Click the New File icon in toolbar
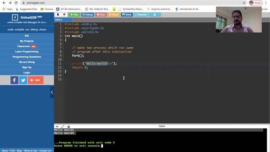Viewport: 270px width, 152px height. coord(58,15)
